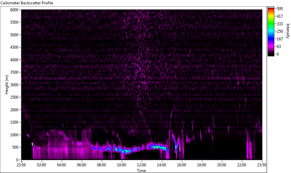Click the 12:00 time axis label
Image resolution: width=291 pixels, height=173 pixels.
click(x=141, y=165)
